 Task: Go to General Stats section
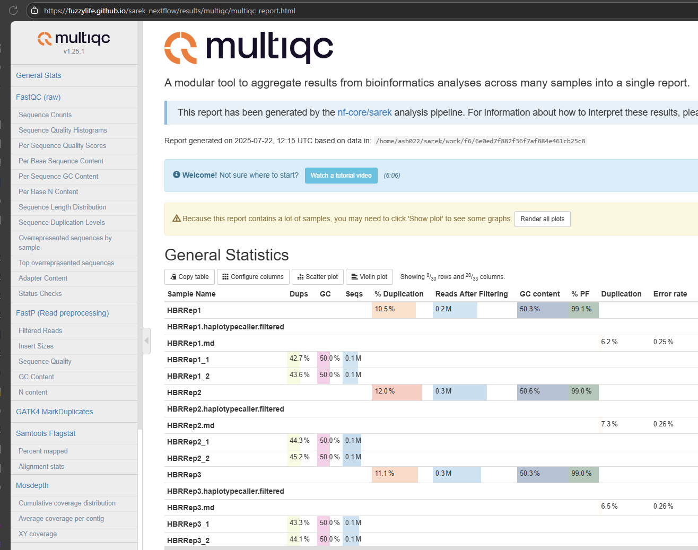(39, 75)
